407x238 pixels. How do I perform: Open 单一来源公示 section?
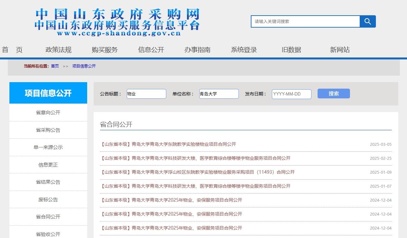pyautogui.click(x=48, y=147)
